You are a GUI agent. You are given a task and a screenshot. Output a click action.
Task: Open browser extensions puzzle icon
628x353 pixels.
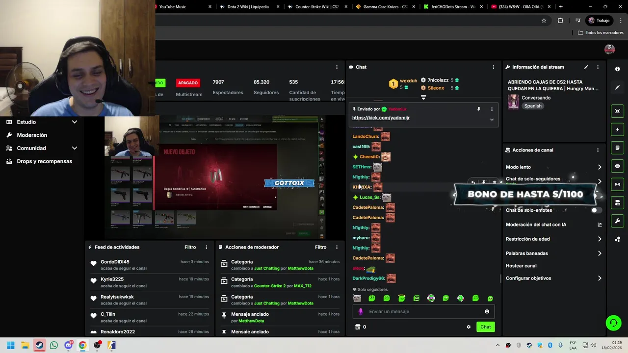point(560,21)
